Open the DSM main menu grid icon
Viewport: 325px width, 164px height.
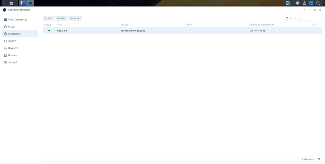click(11, 3)
